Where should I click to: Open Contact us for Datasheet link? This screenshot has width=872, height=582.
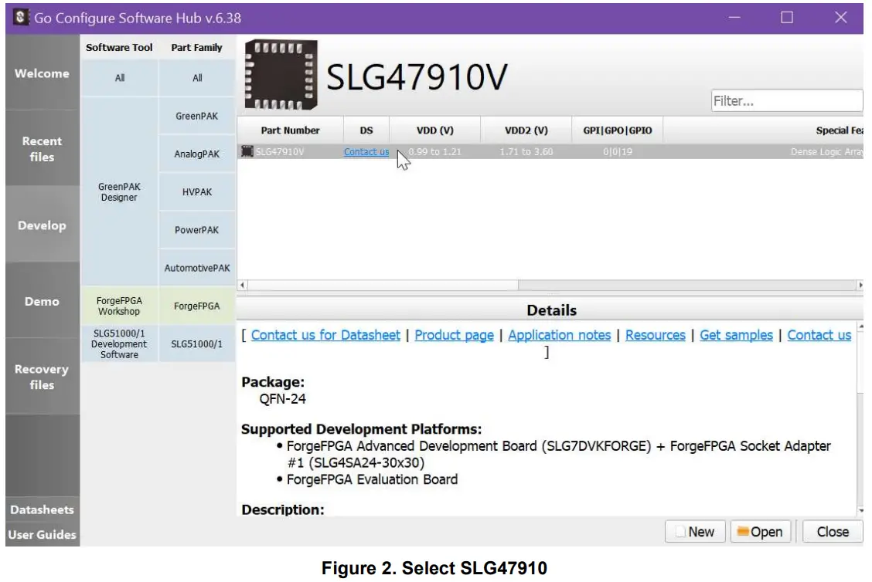(325, 335)
